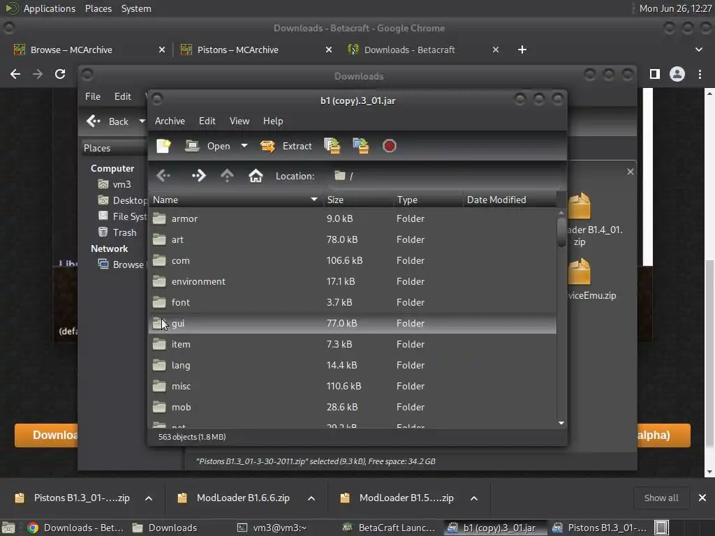Select the lang folder
The image size is (715, 536).
pyautogui.click(x=353, y=365)
